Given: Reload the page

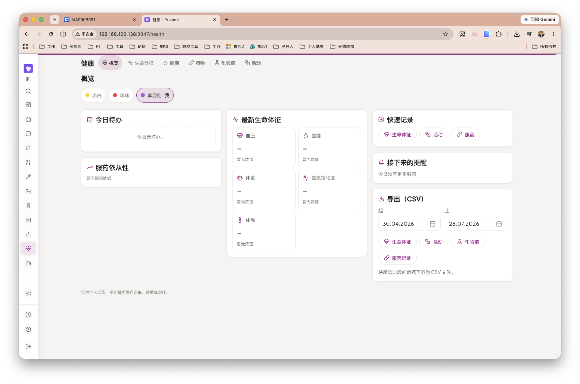Looking at the screenshot, I should click(x=51, y=34).
